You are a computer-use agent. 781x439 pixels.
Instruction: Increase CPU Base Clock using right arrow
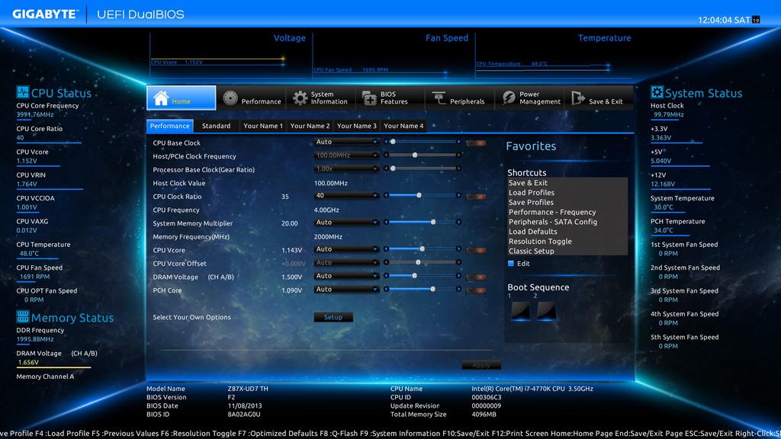(x=458, y=142)
